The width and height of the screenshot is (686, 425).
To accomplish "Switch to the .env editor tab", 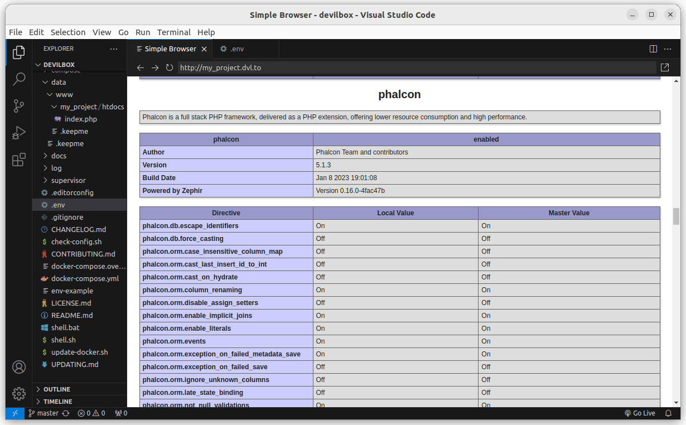I will pyautogui.click(x=236, y=49).
